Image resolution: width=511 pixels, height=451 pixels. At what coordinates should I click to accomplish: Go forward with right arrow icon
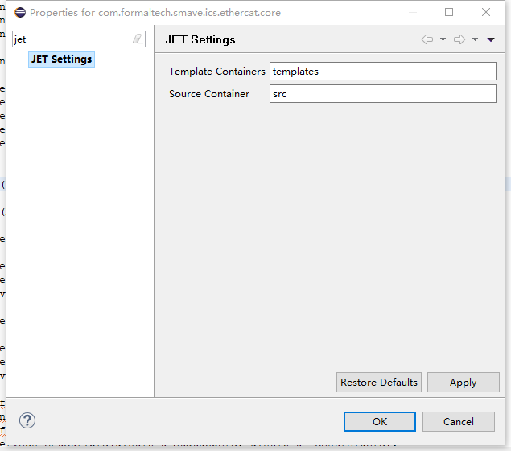pos(459,39)
